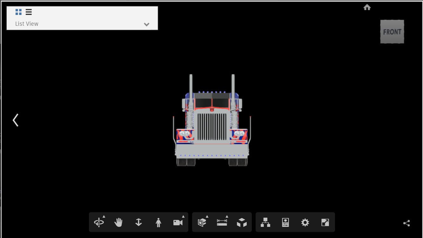Select the Orbit tool
This screenshot has width=423, height=238.
[x=99, y=222]
